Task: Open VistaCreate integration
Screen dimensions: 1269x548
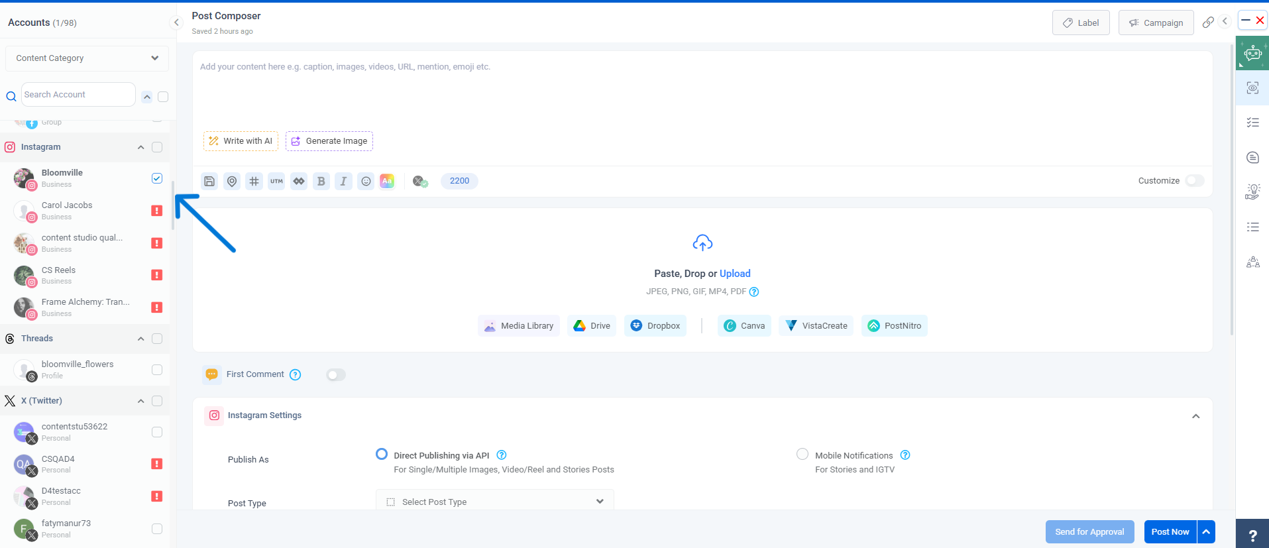Action: click(816, 326)
